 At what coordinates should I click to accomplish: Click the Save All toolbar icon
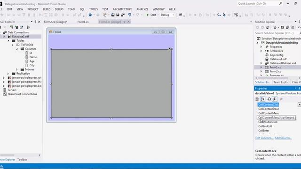click(123, 15)
